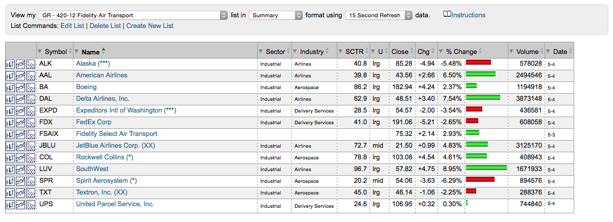
Task: Open the line chart icon for SPR
Action: click(x=20, y=181)
